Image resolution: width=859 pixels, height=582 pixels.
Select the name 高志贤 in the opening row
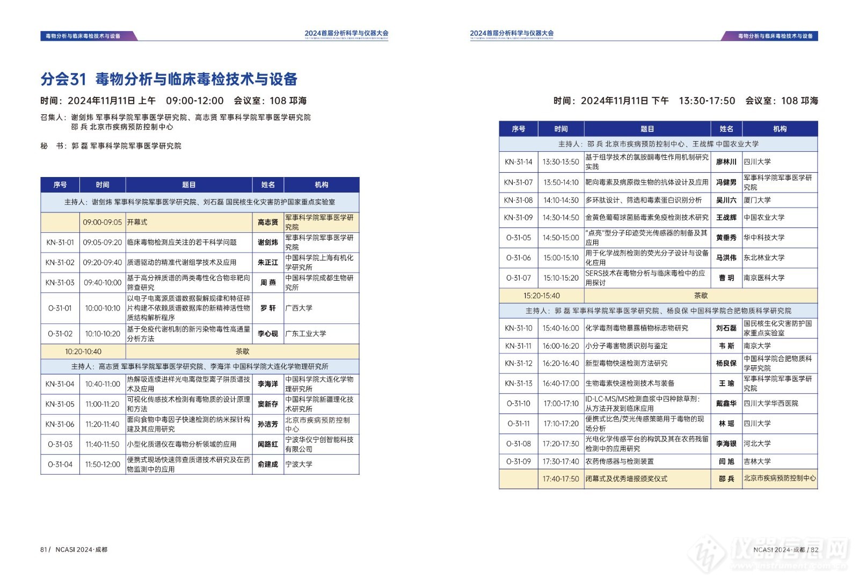pos(268,222)
